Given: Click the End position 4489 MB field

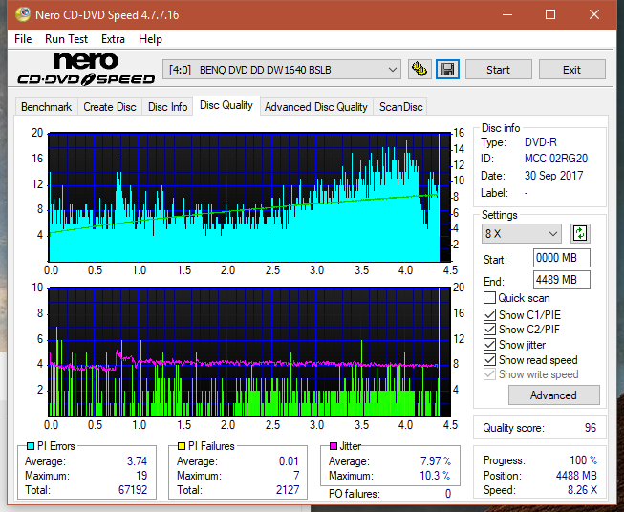Looking at the screenshot, I should tap(561, 280).
